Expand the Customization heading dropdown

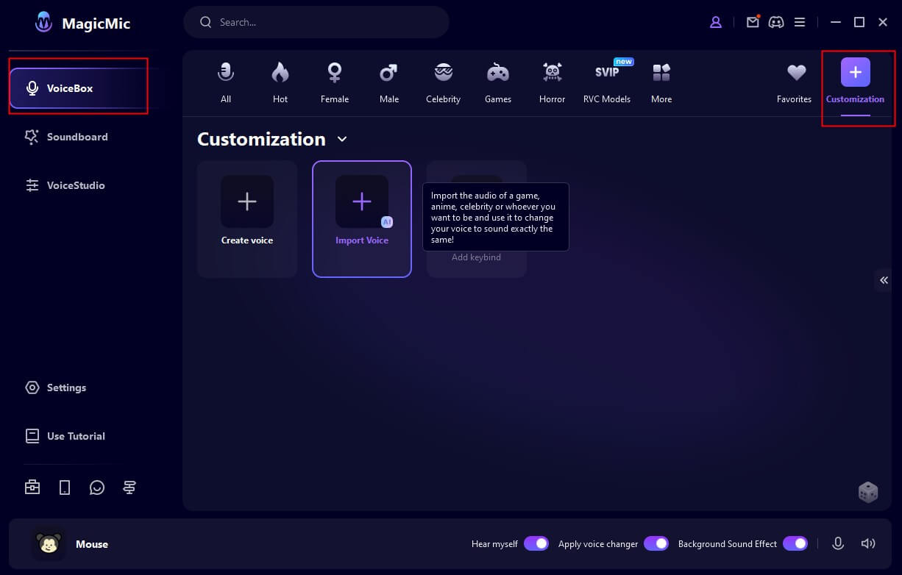342,139
